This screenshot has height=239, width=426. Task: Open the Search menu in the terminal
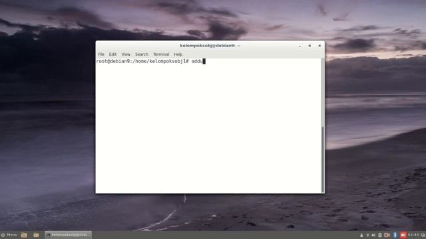[x=142, y=54]
